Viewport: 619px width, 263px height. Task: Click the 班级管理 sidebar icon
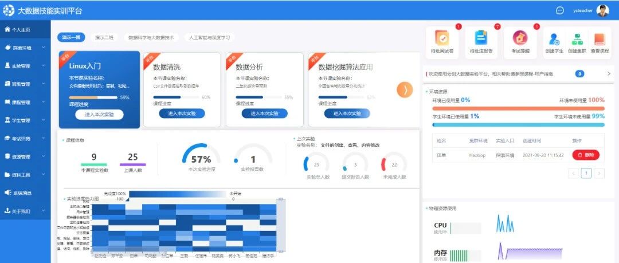point(7,84)
